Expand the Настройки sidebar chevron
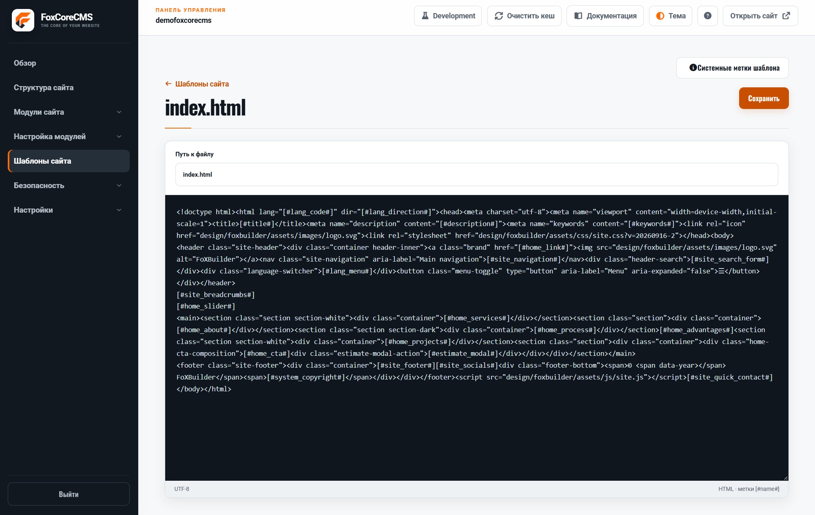 pyautogui.click(x=119, y=210)
